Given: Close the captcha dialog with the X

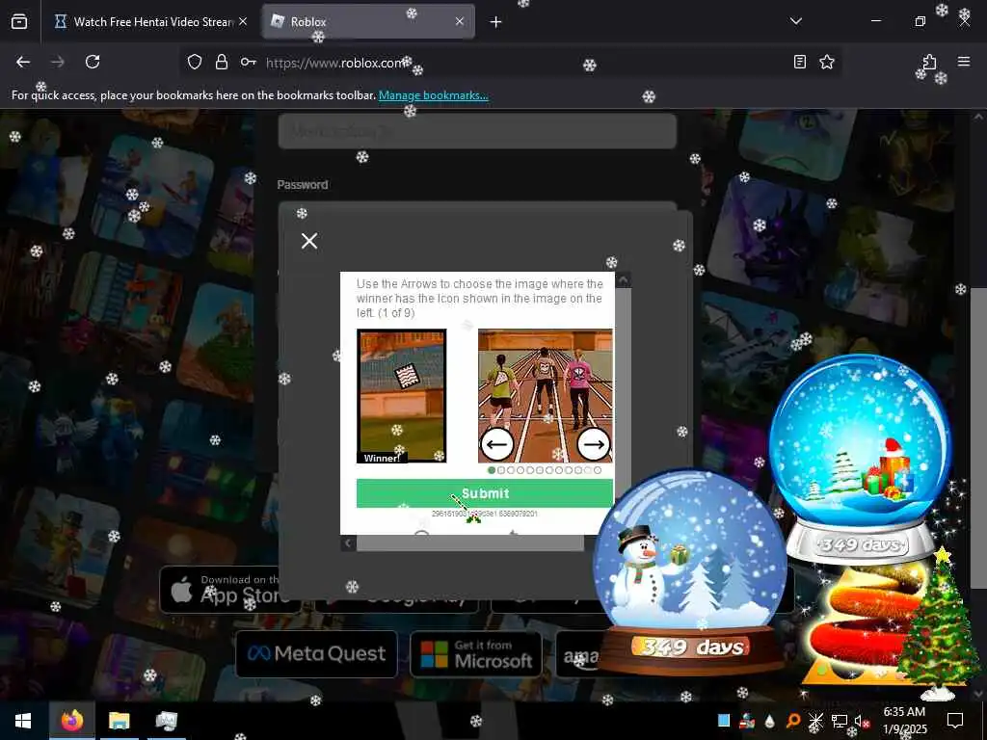Looking at the screenshot, I should click(x=309, y=241).
